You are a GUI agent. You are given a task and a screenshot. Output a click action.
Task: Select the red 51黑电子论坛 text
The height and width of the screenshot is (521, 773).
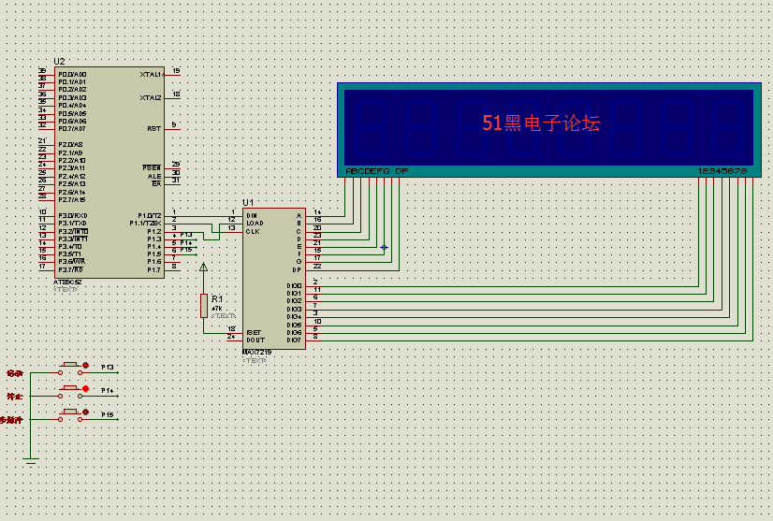[x=541, y=123]
